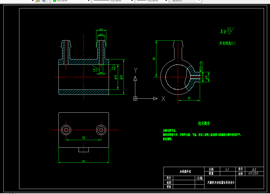Select the 所有倒角R1 note
The image size is (270, 194).
pyautogui.click(x=227, y=43)
